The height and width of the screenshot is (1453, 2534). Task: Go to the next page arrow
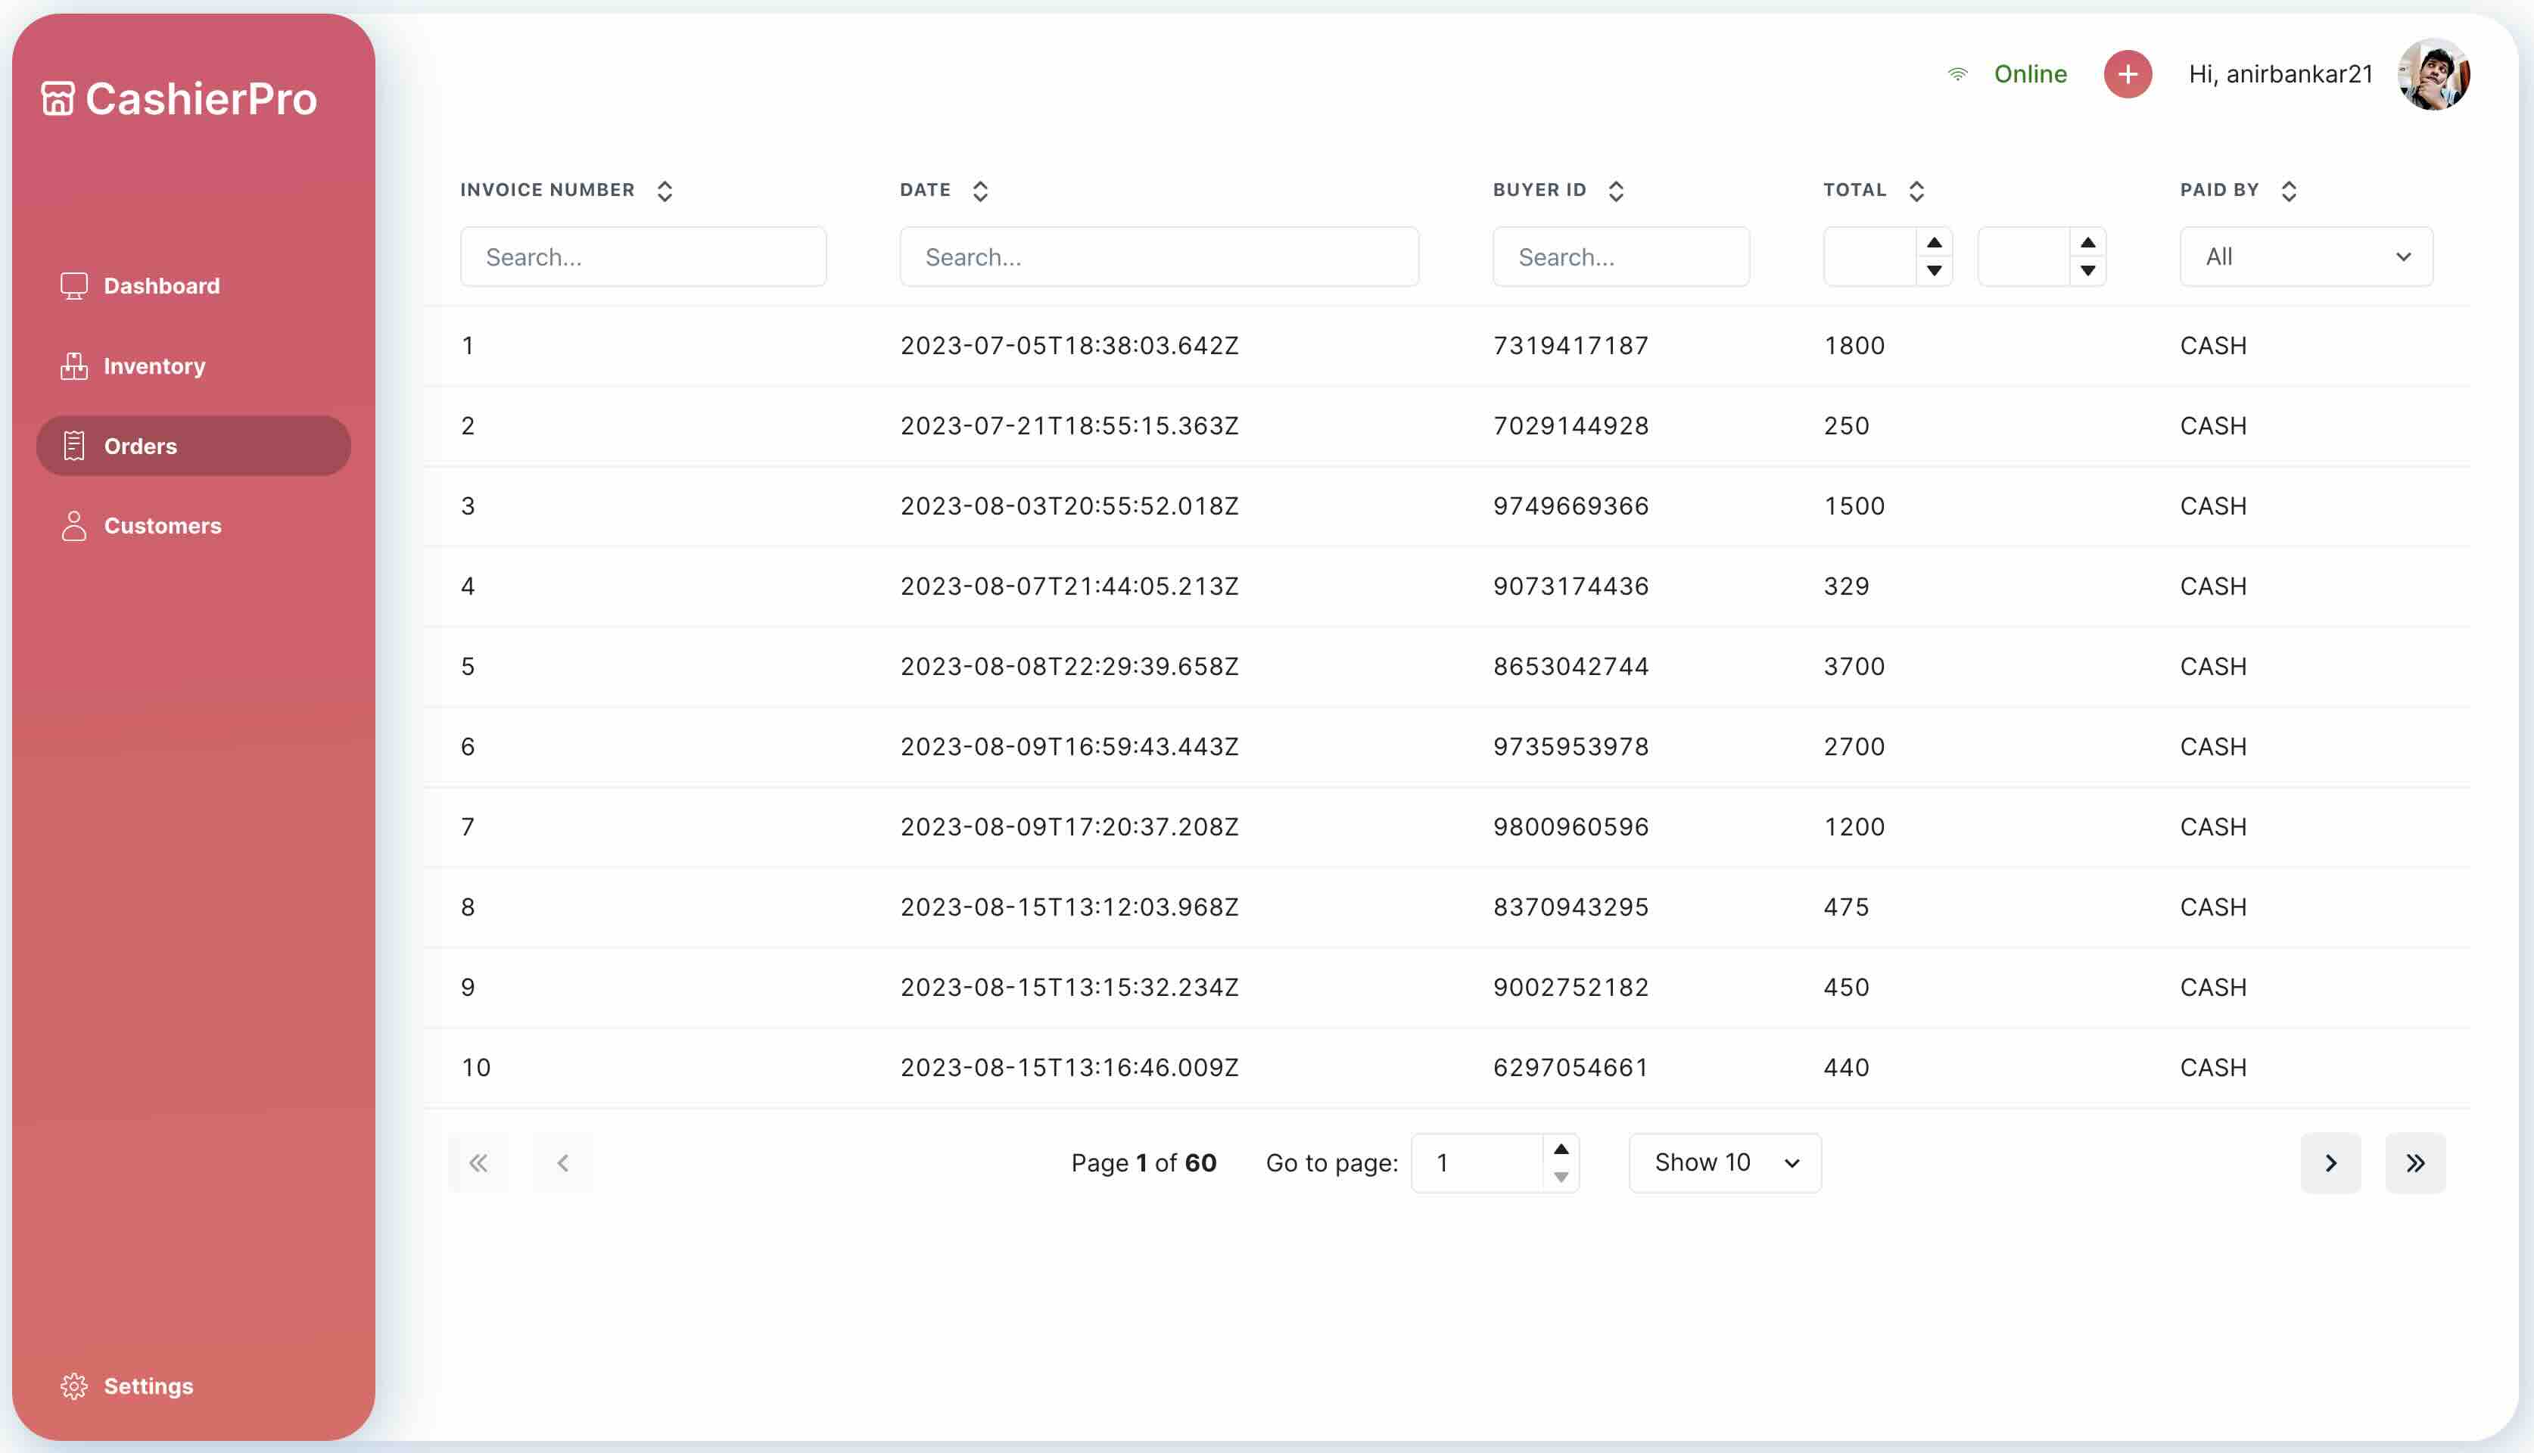2330,1162
